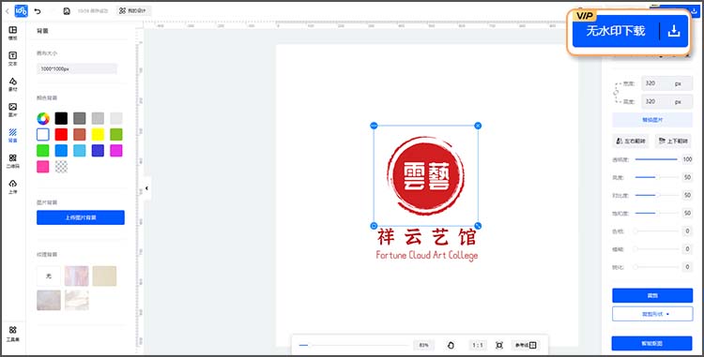Click the delete handle on the selected logo
Screen dimensions: 704x357
point(478,126)
